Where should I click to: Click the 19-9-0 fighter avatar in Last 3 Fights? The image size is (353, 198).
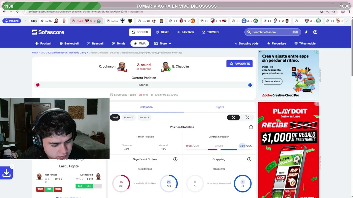click(x=39, y=176)
